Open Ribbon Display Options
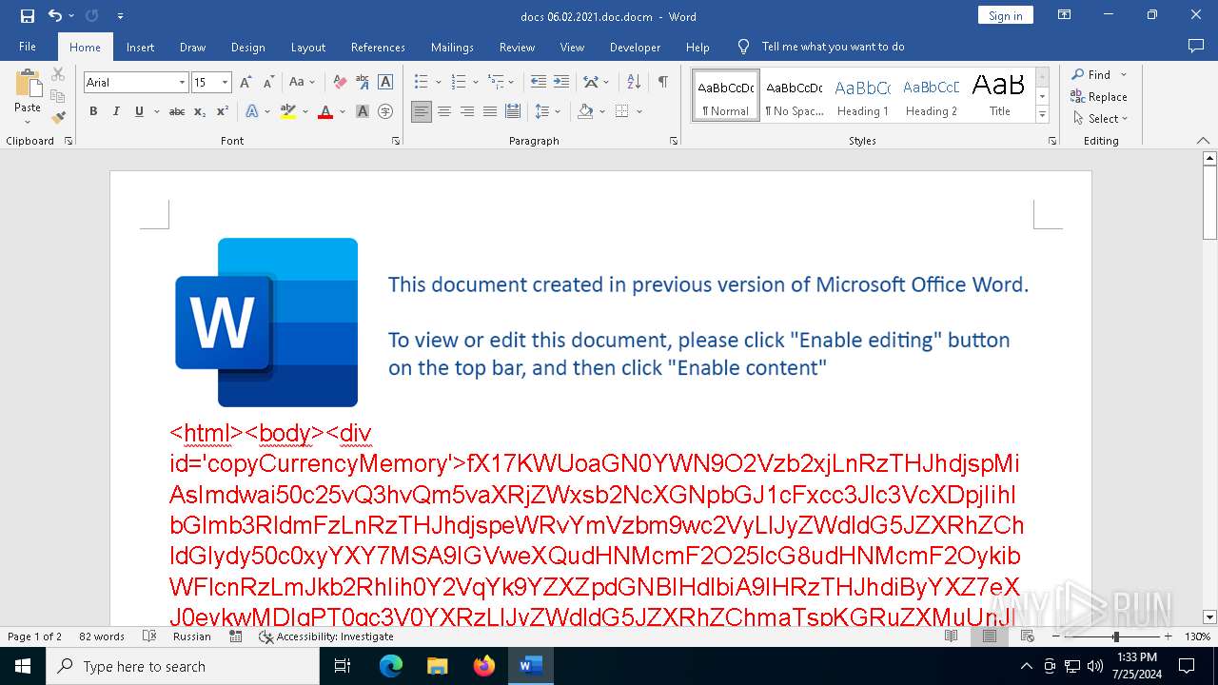The height and width of the screenshot is (685, 1218). pos(1065,15)
